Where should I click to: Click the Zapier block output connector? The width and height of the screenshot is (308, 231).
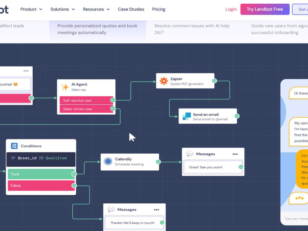[214, 81]
